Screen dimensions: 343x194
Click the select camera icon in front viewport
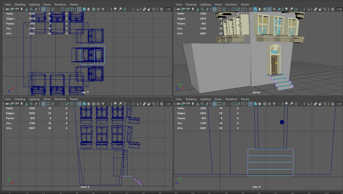[x=7, y=104]
